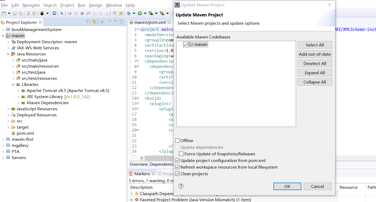Click the Resume debug icon
The image size is (376, 202).
point(70,13)
